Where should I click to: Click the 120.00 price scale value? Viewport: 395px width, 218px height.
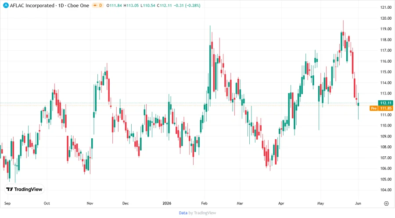(386, 18)
